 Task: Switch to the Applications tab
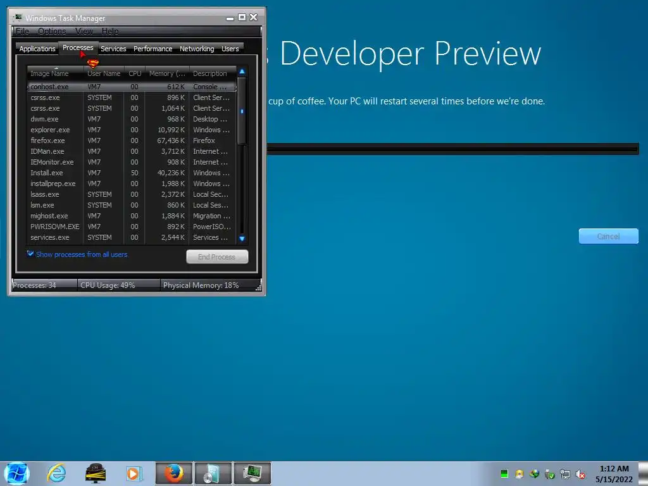(37, 49)
